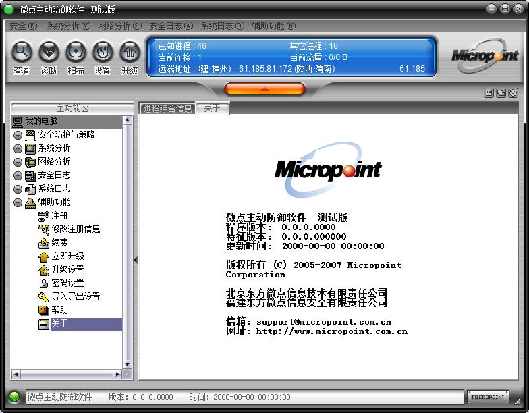Image resolution: width=529 pixels, height=413 pixels.
Task: Select 续费 in the tree
Action: click(x=59, y=243)
